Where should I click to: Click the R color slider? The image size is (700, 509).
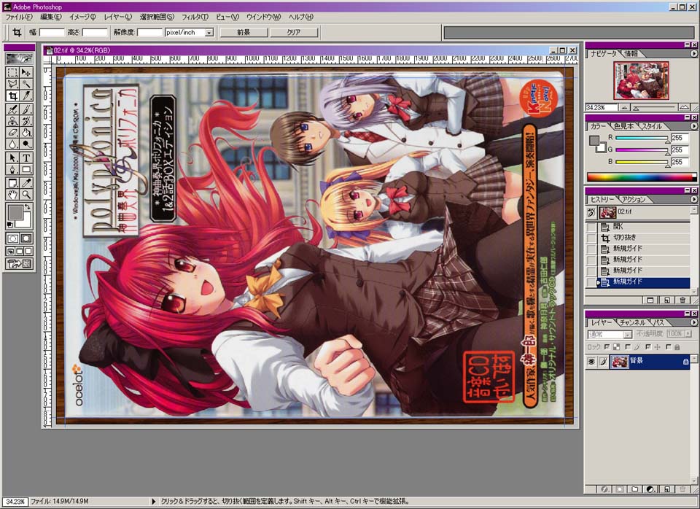coord(642,139)
